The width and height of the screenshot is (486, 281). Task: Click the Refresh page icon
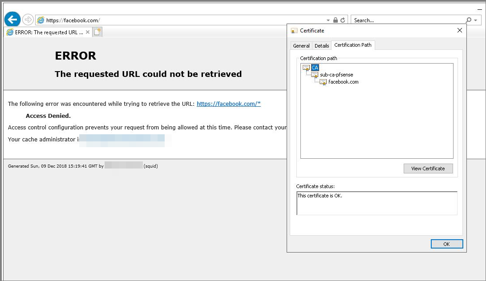pyautogui.click(x=343, y=20)
